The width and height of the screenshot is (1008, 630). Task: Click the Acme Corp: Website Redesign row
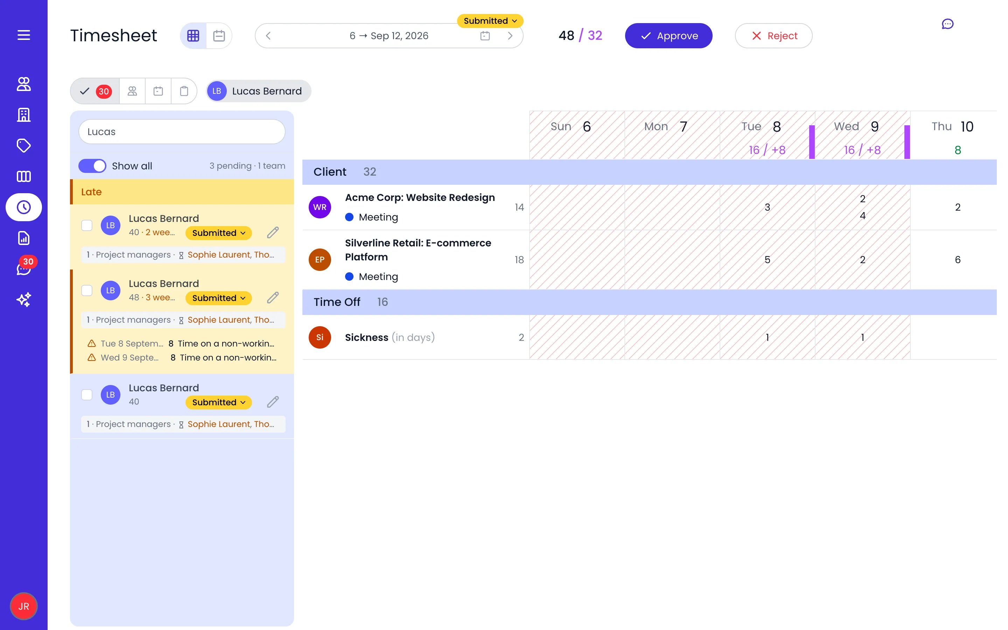(x=649, y=207)
